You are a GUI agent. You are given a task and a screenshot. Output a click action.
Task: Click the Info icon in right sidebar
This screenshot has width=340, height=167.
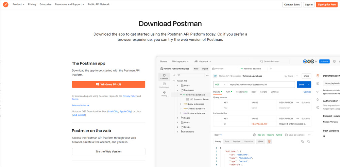click(318, 108)
